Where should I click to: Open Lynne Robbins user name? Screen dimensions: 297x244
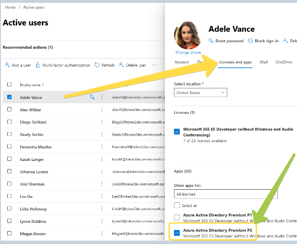point(33,221)
